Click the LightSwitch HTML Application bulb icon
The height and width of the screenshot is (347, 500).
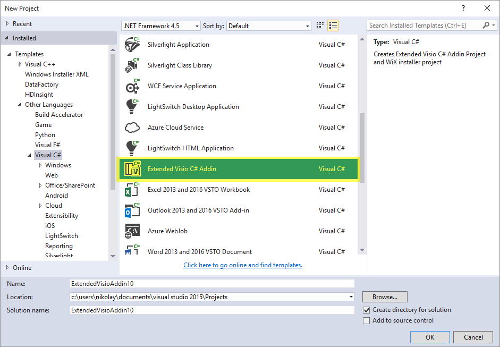[x=132, y=148]
